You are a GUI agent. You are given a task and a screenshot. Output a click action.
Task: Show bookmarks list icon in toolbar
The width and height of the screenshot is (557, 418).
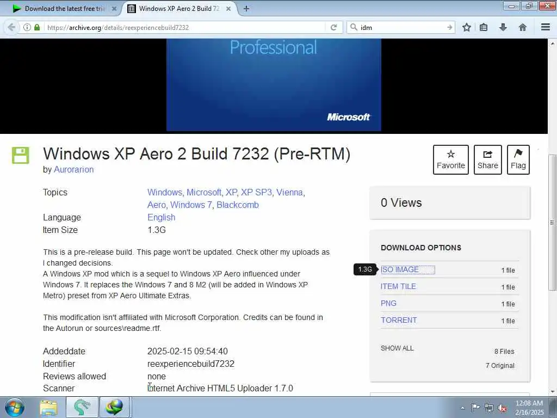click(x=484, y=27)
